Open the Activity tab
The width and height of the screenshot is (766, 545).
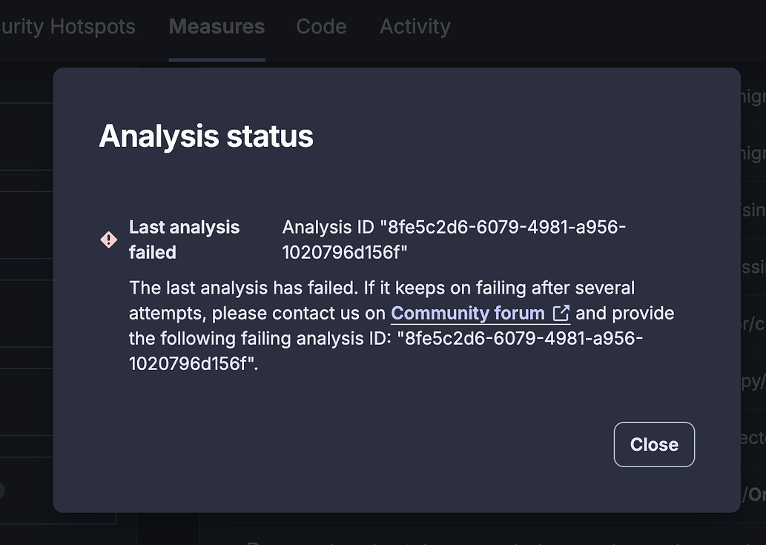[415, 27]
